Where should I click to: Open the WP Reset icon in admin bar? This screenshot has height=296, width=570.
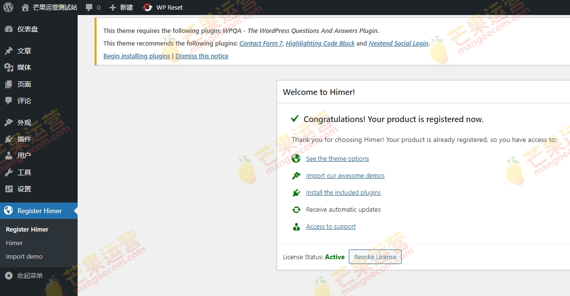point(147,7)
